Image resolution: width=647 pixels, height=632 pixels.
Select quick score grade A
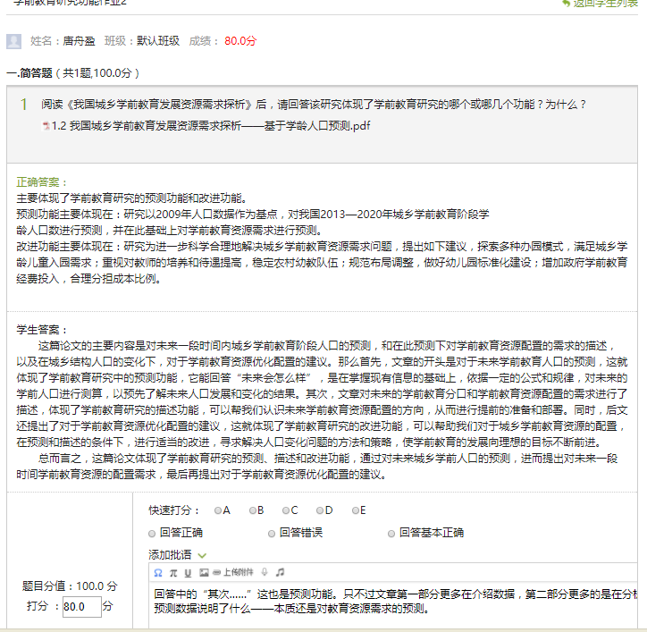pyautogui.click(x=217, y=510)
